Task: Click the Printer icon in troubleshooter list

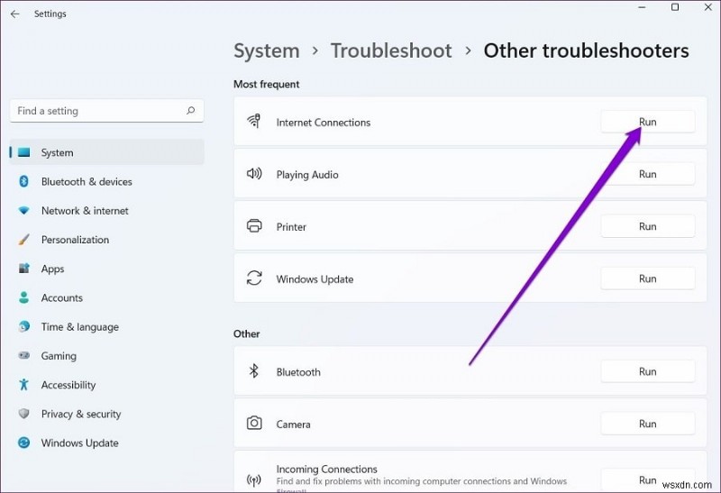Action: (254, 226)
